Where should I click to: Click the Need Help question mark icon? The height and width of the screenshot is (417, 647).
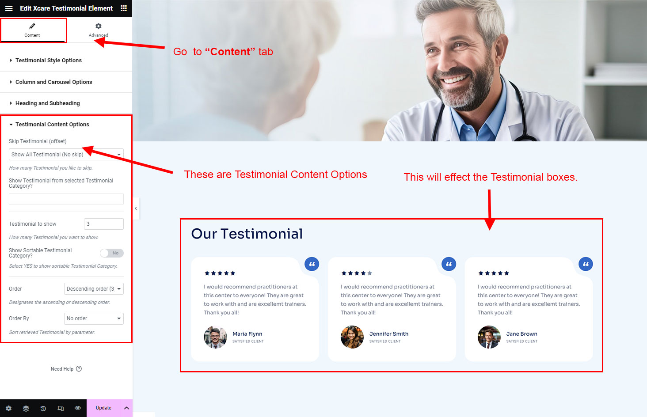pyautogui.click(x=79, y=369)
